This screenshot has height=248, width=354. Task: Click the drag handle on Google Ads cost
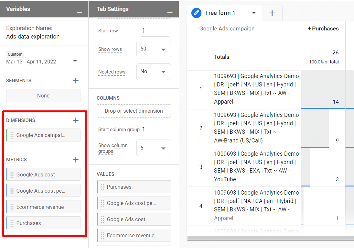[13, 174]
